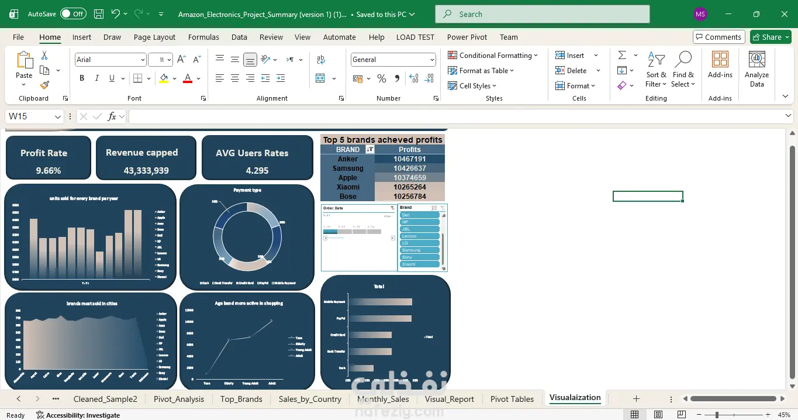
Task: Open the Power Pivot tab
Action: click(x=467, y=37)
